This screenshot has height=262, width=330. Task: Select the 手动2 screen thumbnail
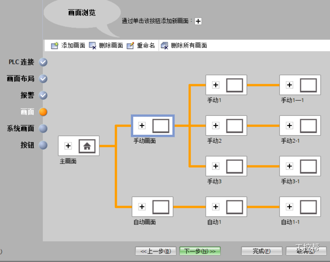[235, 126]
